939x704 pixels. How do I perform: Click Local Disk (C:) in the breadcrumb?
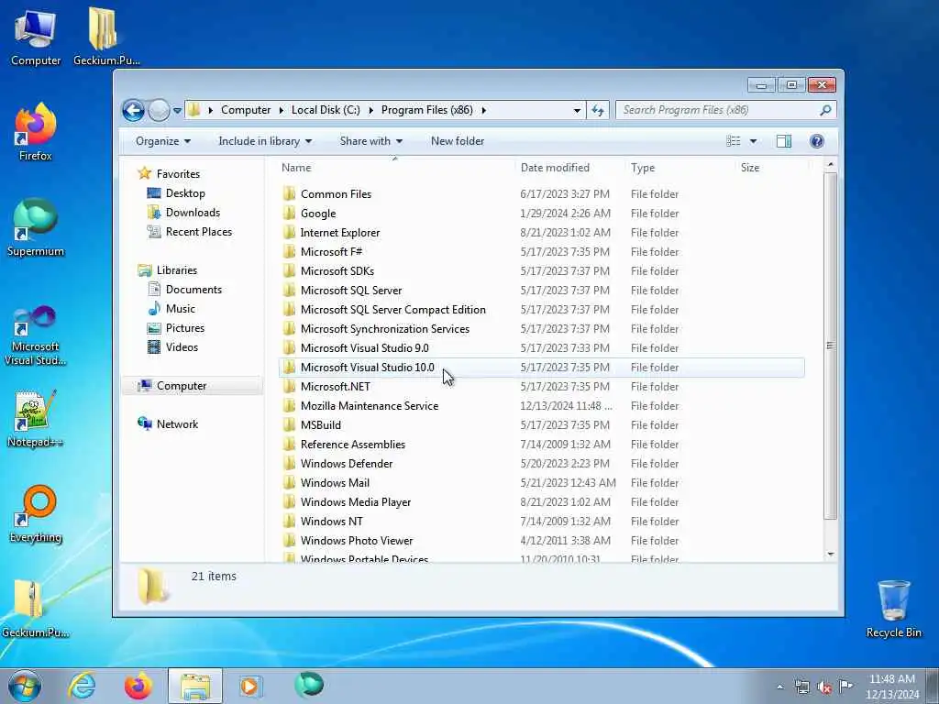(326, 110)
